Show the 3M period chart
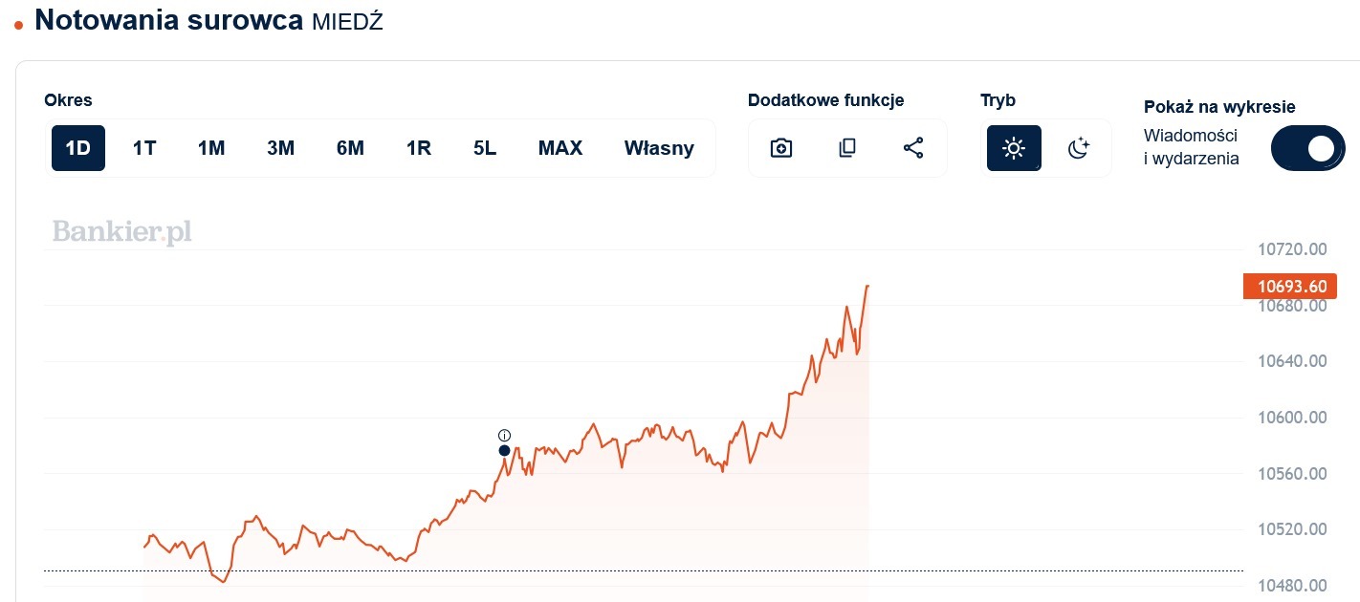 coord(280,148)
